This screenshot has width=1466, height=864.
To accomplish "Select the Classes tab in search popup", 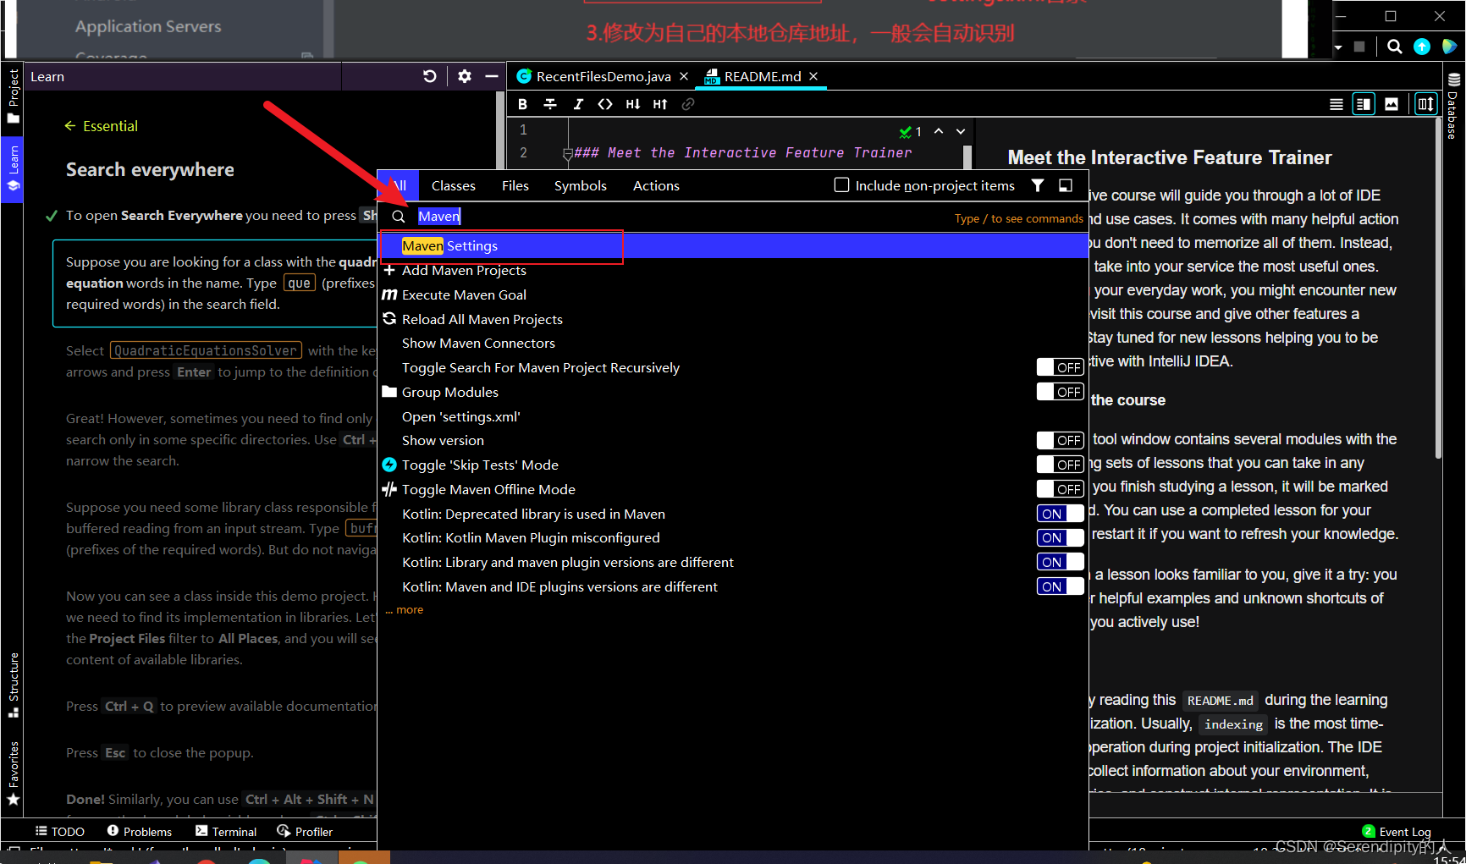I will (x=454, y=185).
